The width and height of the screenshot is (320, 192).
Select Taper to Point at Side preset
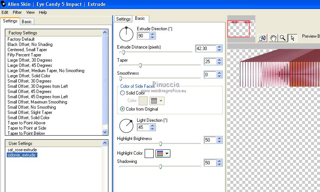point(27,128)
